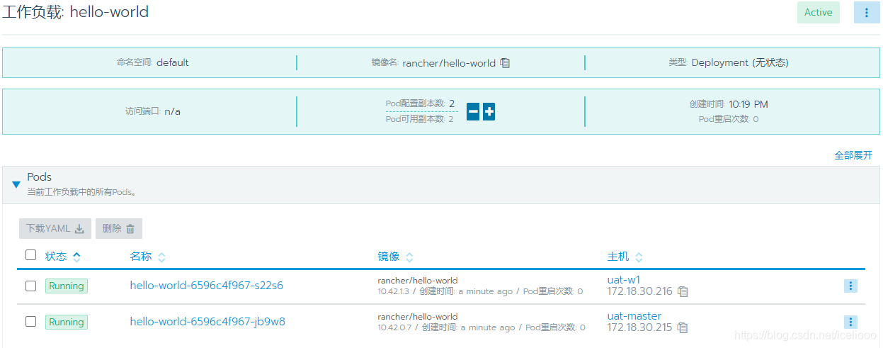883x348 pixels.
Task: Sort pods by the 镜像 column
Action: pyautogui.click(x=396, y=257)
